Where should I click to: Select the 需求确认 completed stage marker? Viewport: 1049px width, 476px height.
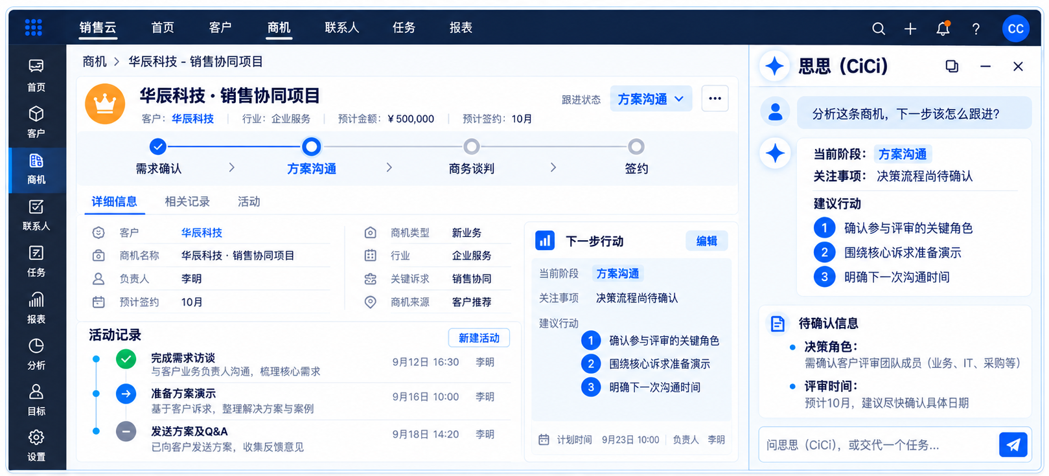(x=157, y=146)
